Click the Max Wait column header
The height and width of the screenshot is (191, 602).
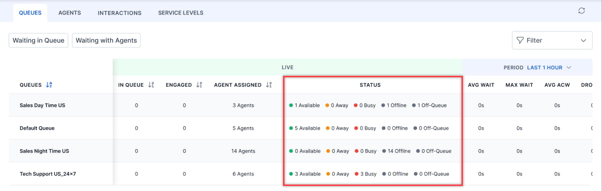pos(519,85)
